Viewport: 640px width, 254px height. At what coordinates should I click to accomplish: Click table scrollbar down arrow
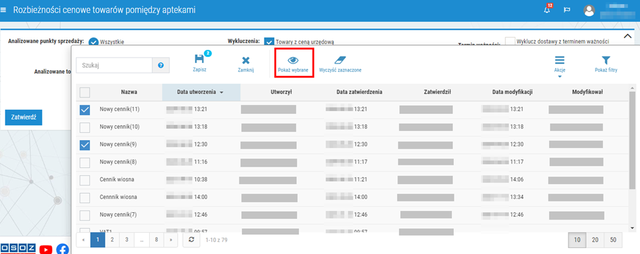(633, 228)
